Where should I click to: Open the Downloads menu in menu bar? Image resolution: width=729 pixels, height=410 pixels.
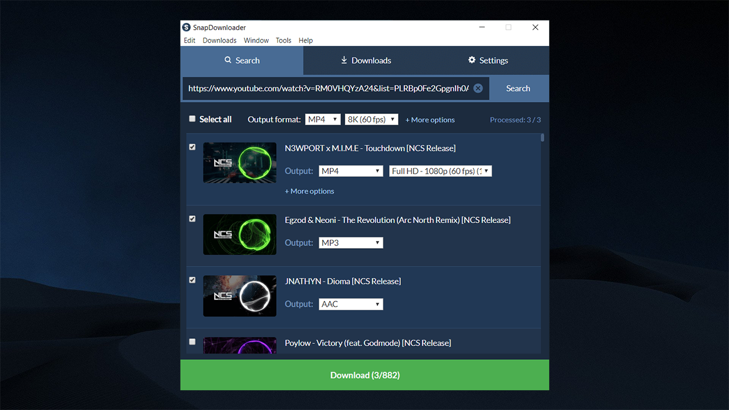point(219,40)
